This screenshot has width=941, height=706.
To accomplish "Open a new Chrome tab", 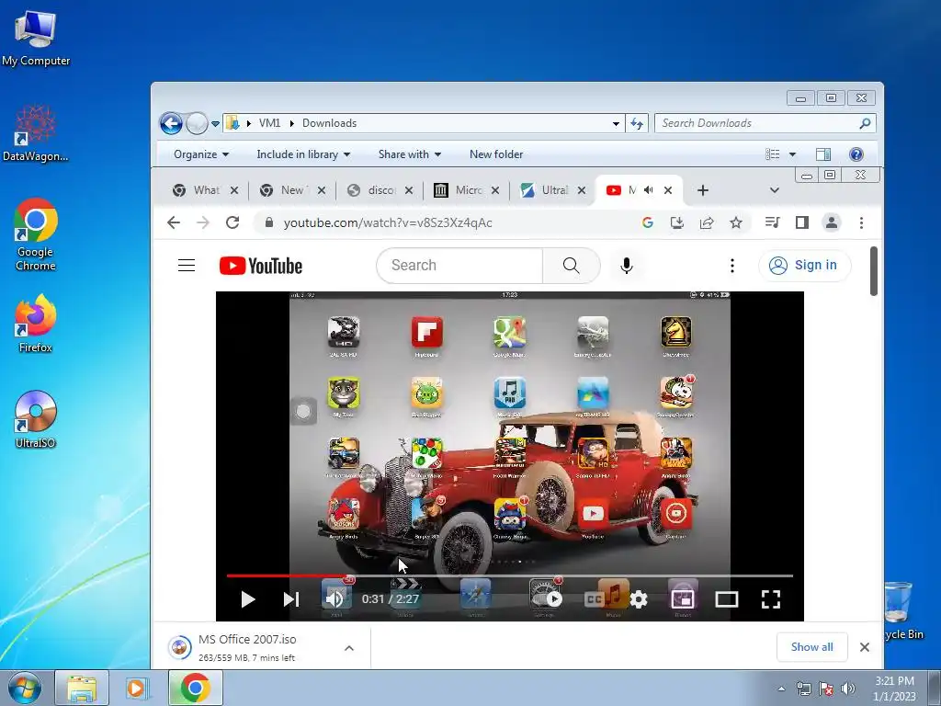I will pyautogui.click(x=703, y=190).
